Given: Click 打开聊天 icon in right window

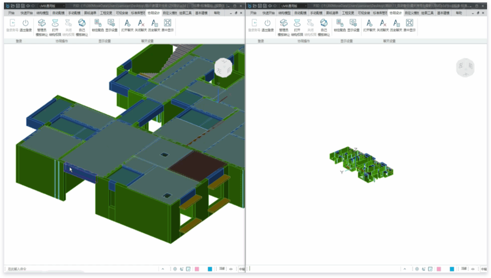Looking at the screenshot, I should 369,23.
